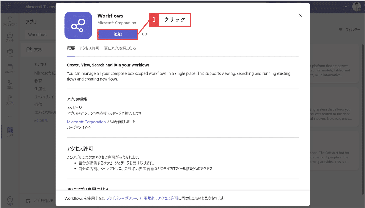Open the 更にアプリを見つける tab
Image resolution: width=365 pixels, height=208 pixels.
pyautogui.click(x=120, y=48)
